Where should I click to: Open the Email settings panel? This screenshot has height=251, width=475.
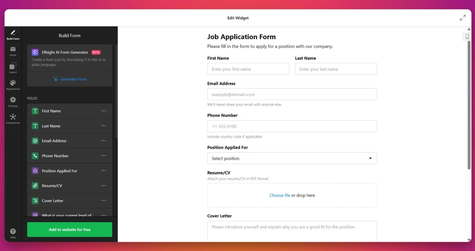click(13, 51)
